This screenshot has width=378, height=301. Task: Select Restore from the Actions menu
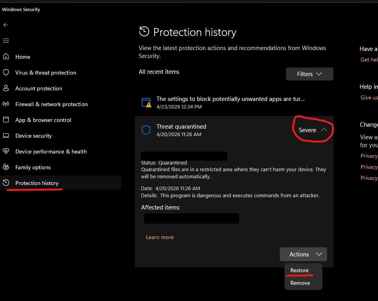(x=299, y=270)
